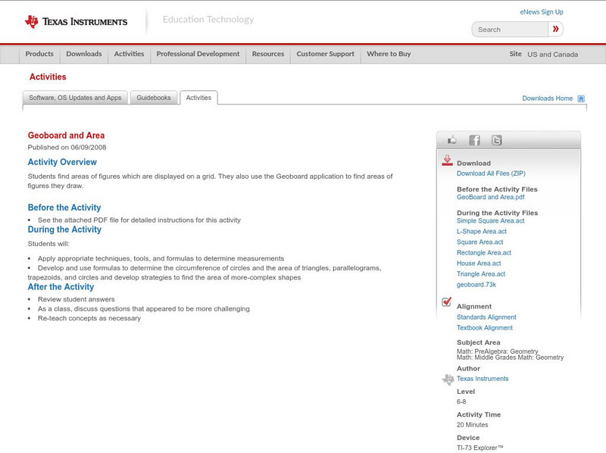Click the Alignment checkmark icon
Image resolution: width=606 pixels, height=453 pixels.
pos(446,301)
